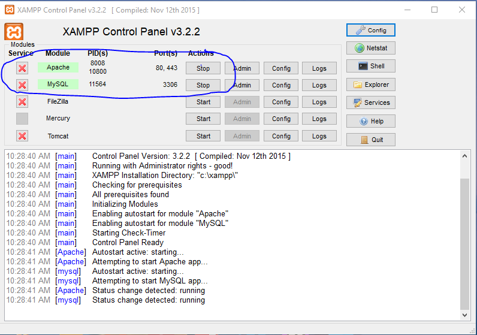Open the Help button
Screen dimensions: 477x335
(371, 121)
